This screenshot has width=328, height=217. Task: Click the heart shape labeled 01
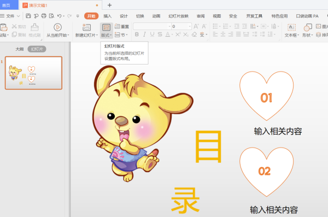(267, 96)
